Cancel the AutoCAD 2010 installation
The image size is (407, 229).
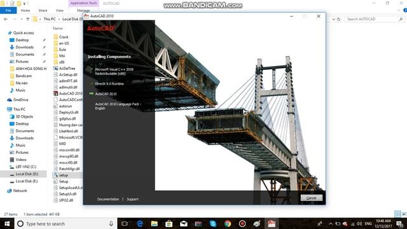pos(311,198)
